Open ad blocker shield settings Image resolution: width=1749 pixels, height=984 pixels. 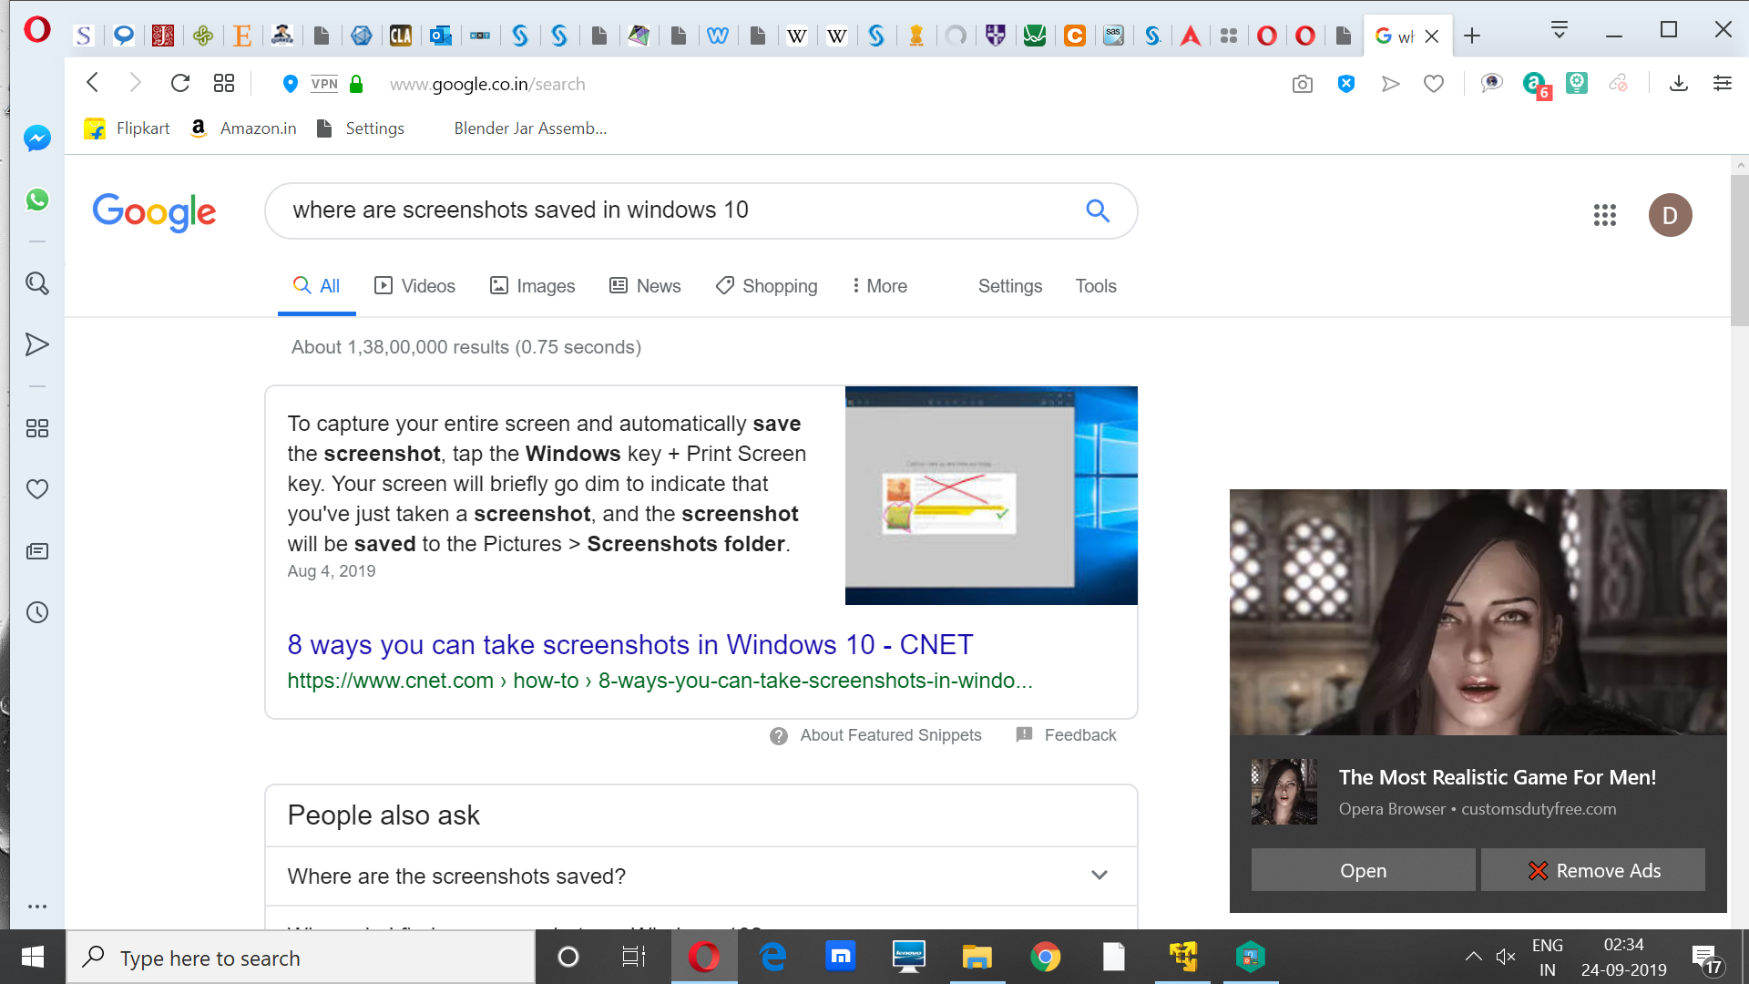point(1346,84)
